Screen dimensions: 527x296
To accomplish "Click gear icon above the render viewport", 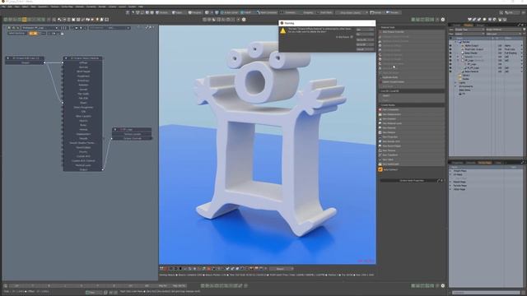I will [244, 20].
